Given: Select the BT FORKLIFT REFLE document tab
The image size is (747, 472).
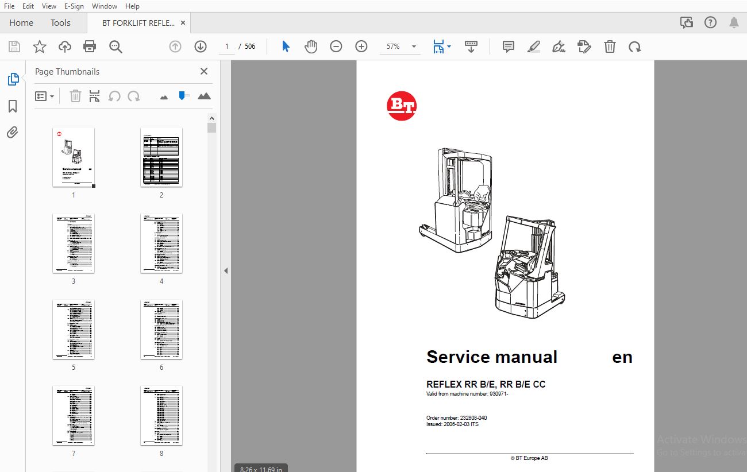Looking at the screenshot, I should [138, 23].
